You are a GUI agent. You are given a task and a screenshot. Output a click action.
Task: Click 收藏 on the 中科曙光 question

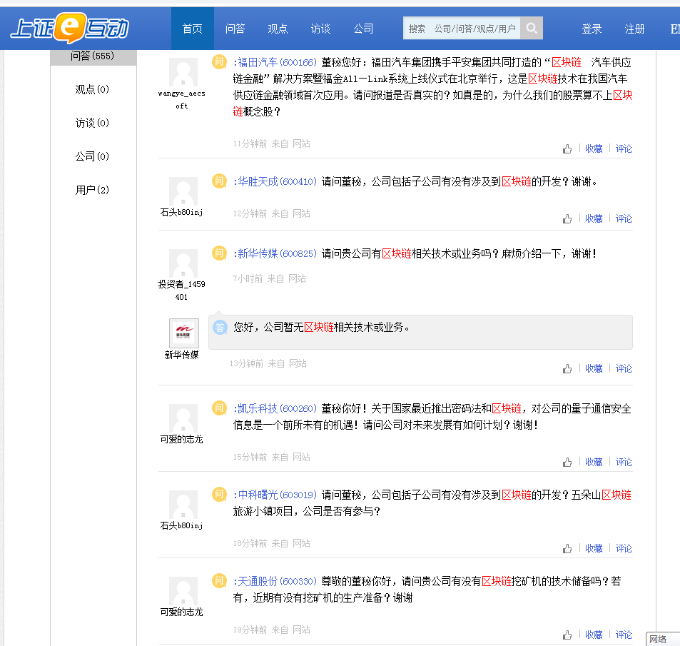coord(594,548)
